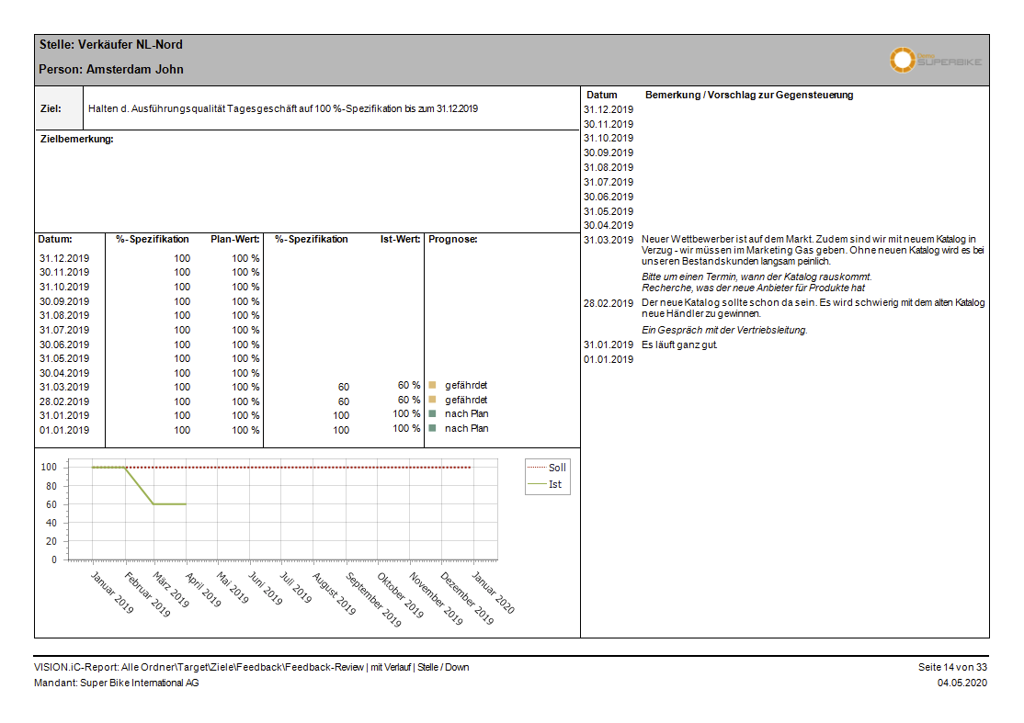Click the Superbike logo in the header
The height and width of the screenshot is (723, 1024).
click(935, 60)
